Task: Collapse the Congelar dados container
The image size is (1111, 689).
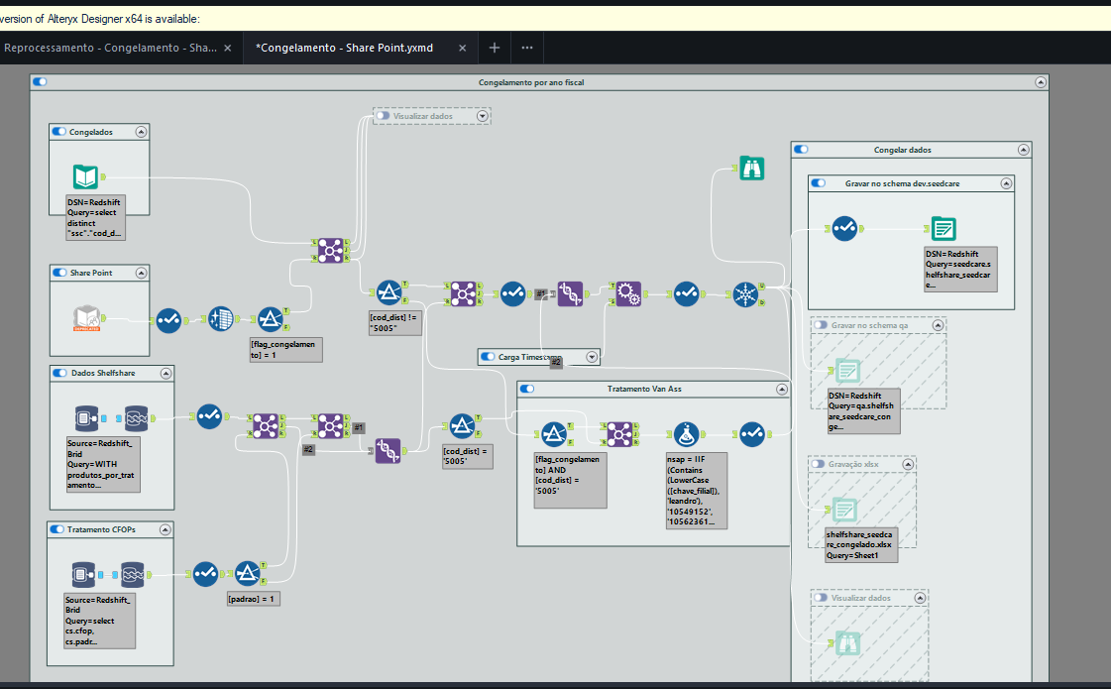Action: 1023,150
